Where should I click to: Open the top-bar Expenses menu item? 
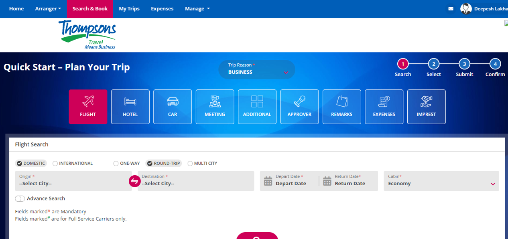tap(162, 9)
